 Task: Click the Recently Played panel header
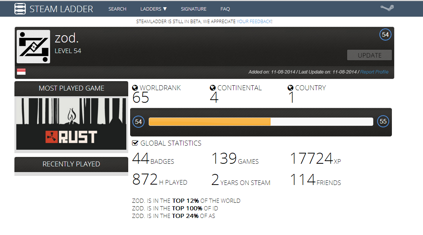(71, 164)
